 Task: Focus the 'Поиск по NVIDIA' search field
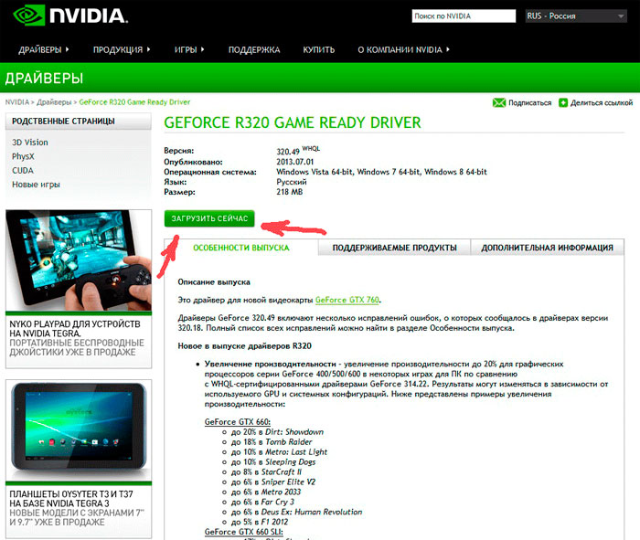pos(464,16)
